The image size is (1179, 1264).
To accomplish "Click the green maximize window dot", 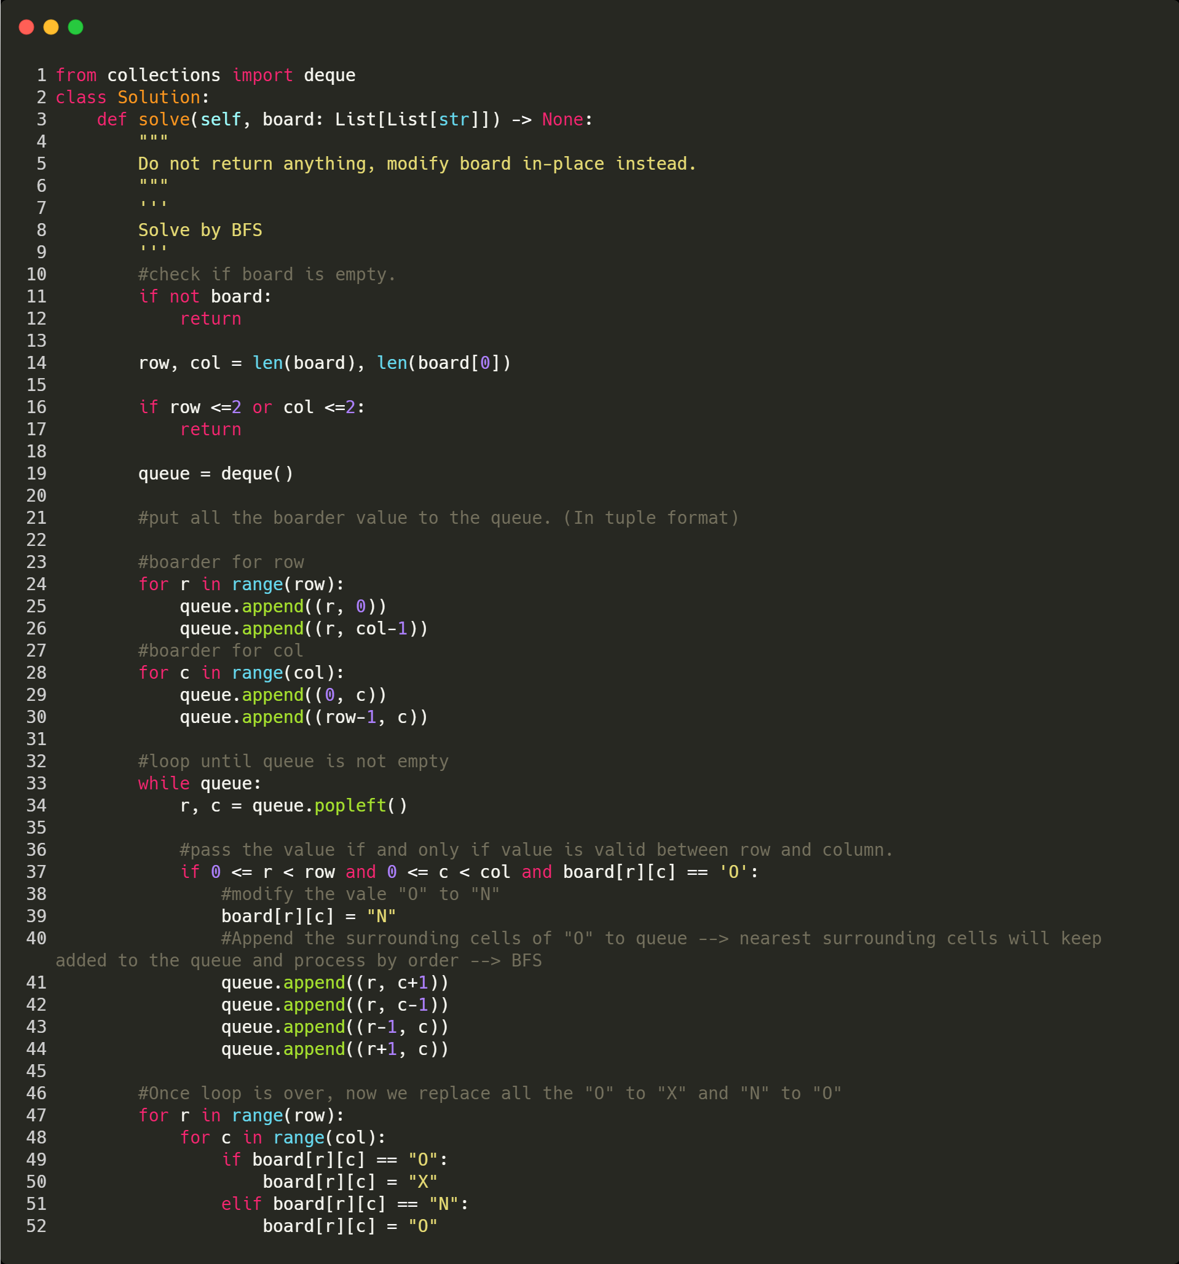I will tap(76, 26).
